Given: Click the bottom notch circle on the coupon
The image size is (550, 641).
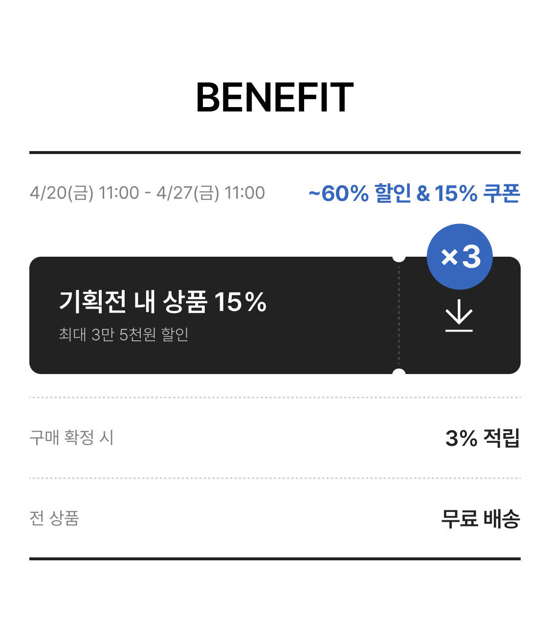Looking at the screenshot, I should [x=399, y=374].
